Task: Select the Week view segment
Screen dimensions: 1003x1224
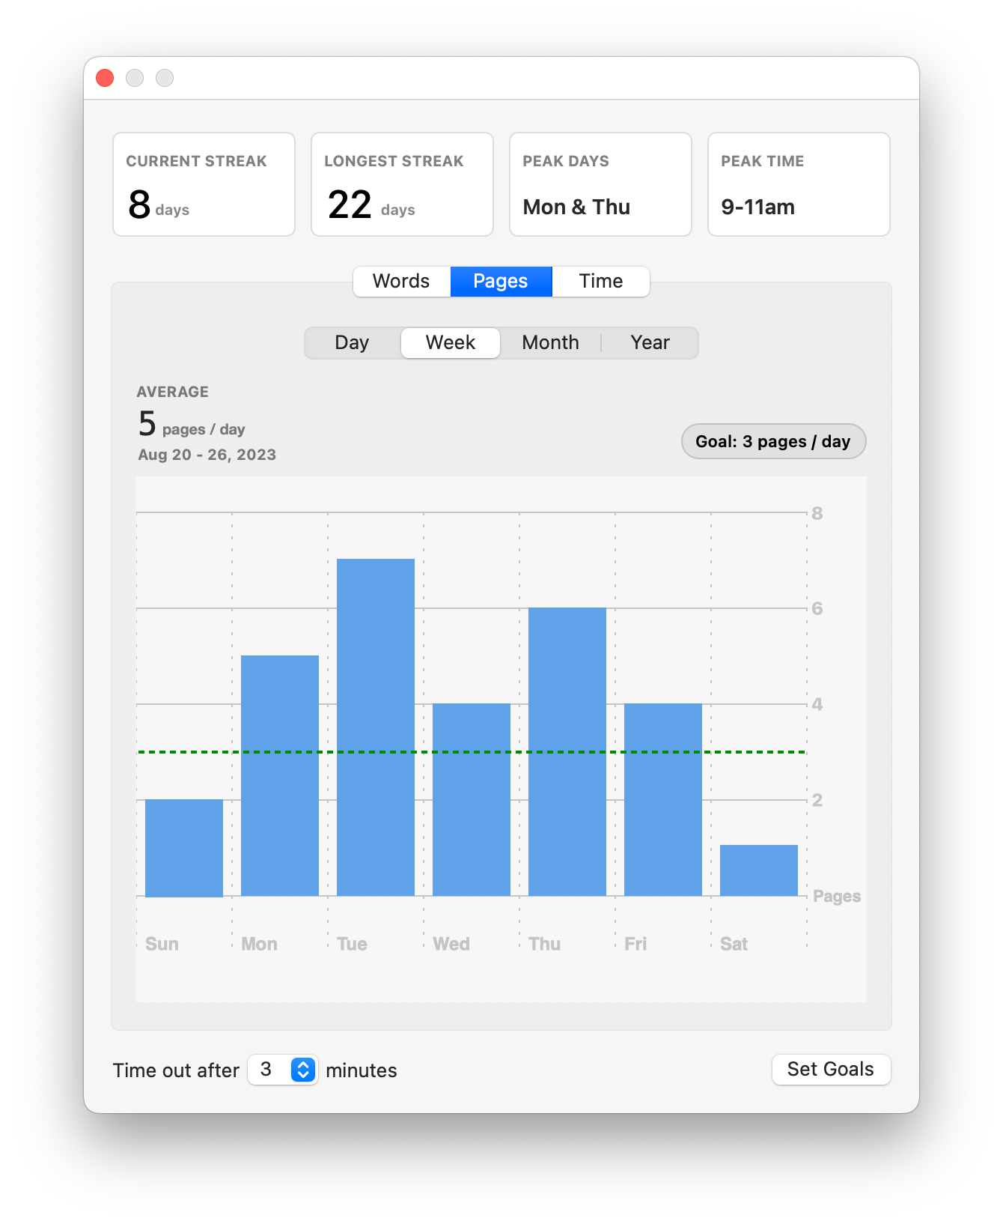Action: [x=451, y=343]
